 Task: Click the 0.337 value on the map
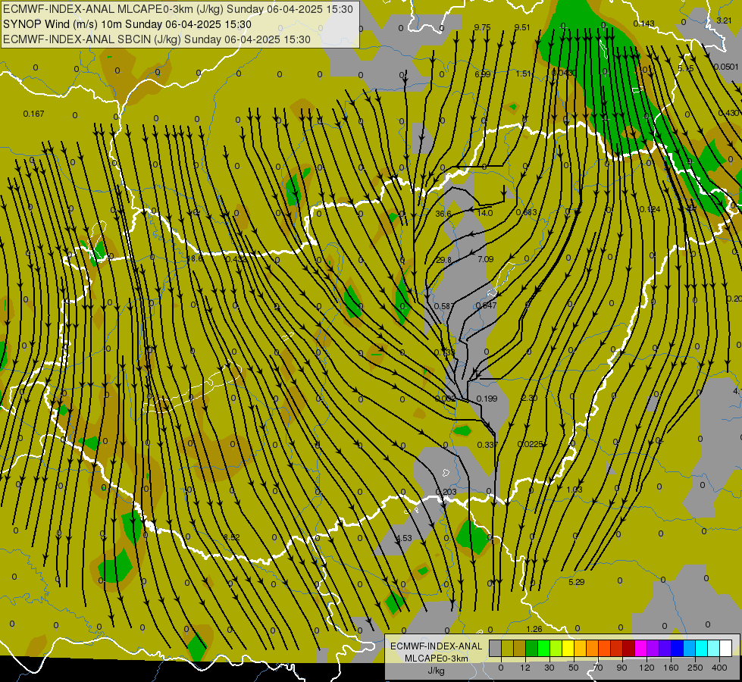tap(487, 445)
